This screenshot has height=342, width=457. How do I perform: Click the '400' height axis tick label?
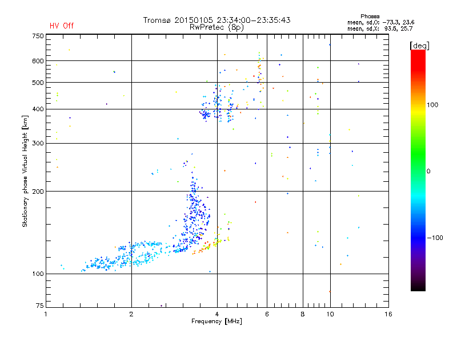point(38,109)
